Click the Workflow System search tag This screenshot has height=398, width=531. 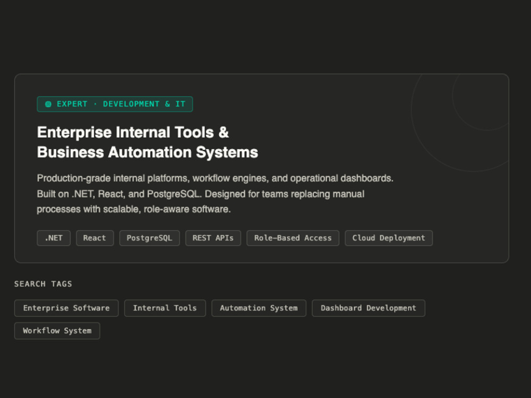pyautogui.click(x=57, y=331)
